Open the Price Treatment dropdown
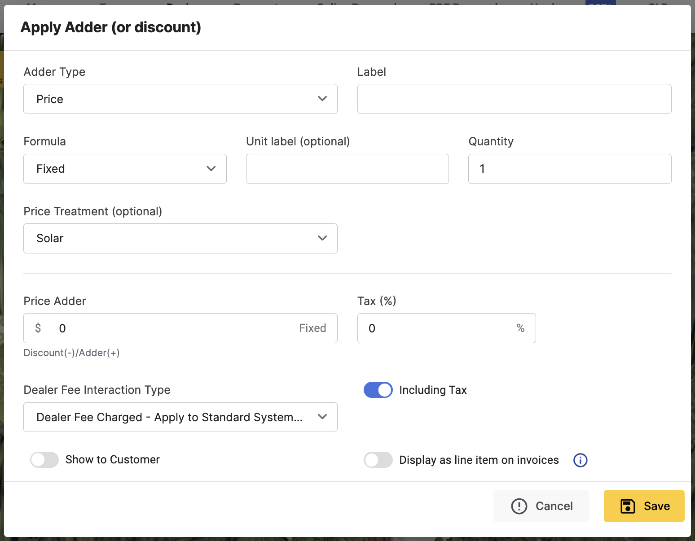The height and width of the screenshot is (541, 695). [180, 238]
